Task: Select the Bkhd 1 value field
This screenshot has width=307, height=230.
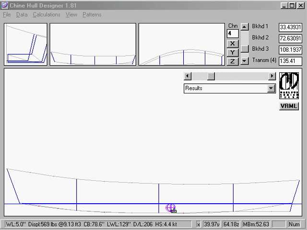Action: click(290, 27)
